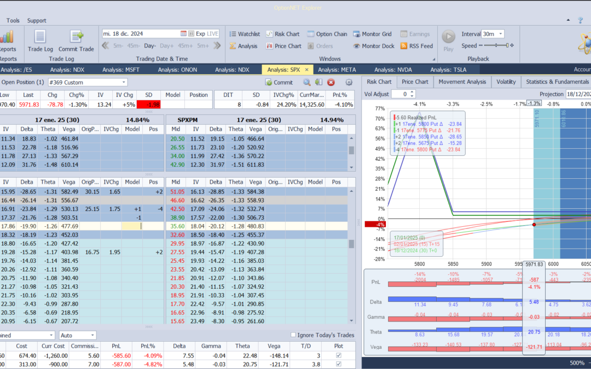Open Risk Chart from the ribbon
The height and width of the screenshot is (369, 591).
coord(283,34)
